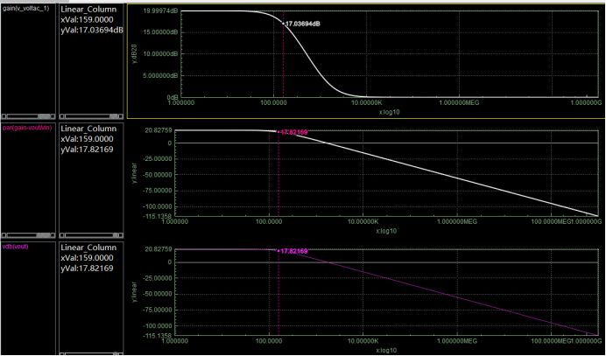Click left scroll arrow under middle Linear_Column panel
The image size is (606, 356).
(x=62, y=235)
